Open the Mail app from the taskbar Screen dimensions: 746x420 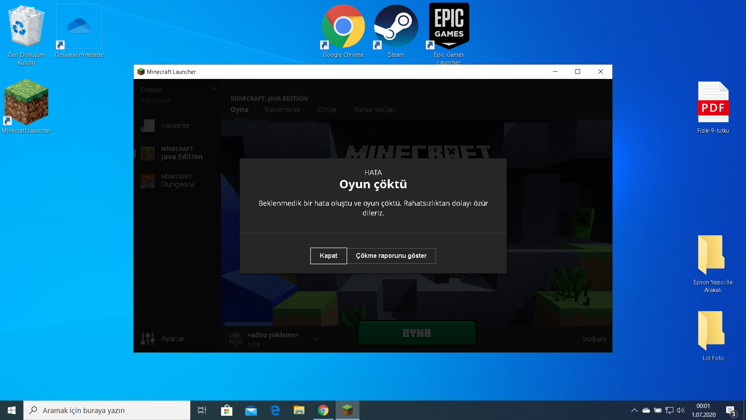[x=251, y=410]
